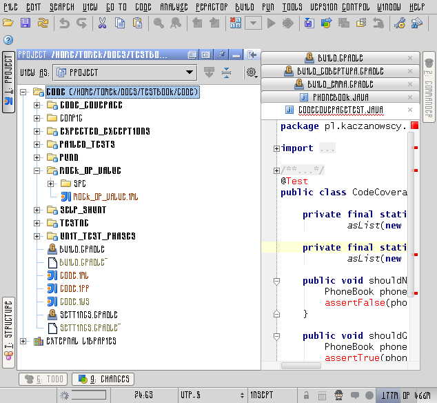Open Project panel gear settings menu
The image size is (437, 403).
point(252,73)
